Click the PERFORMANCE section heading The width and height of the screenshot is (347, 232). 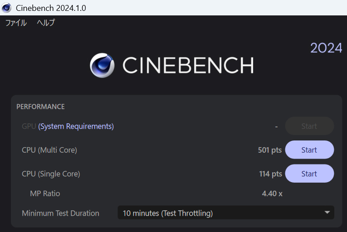coord(40,106)
